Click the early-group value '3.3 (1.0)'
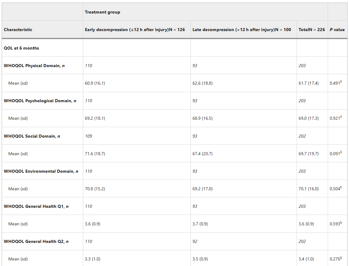 [92, 259]
